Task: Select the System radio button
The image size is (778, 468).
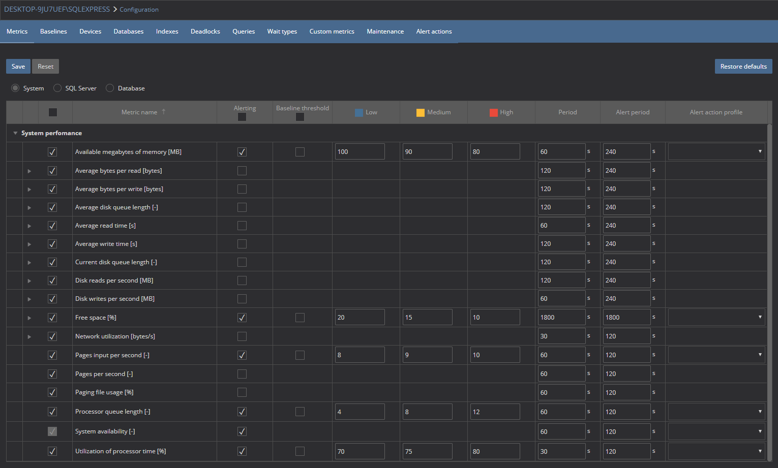Action: (x=15, y=88)
